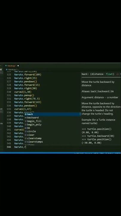Click 'Naruto.penup()' on line 331

coord(24,95)
